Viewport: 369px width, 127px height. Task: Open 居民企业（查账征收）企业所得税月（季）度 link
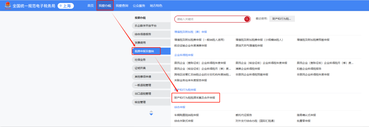click(x=325, y=63)
